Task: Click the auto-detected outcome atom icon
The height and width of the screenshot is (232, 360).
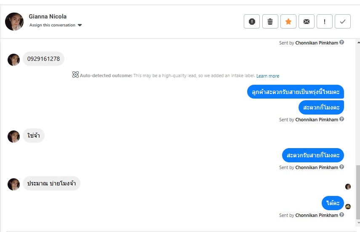Action: tap(75, 75)
